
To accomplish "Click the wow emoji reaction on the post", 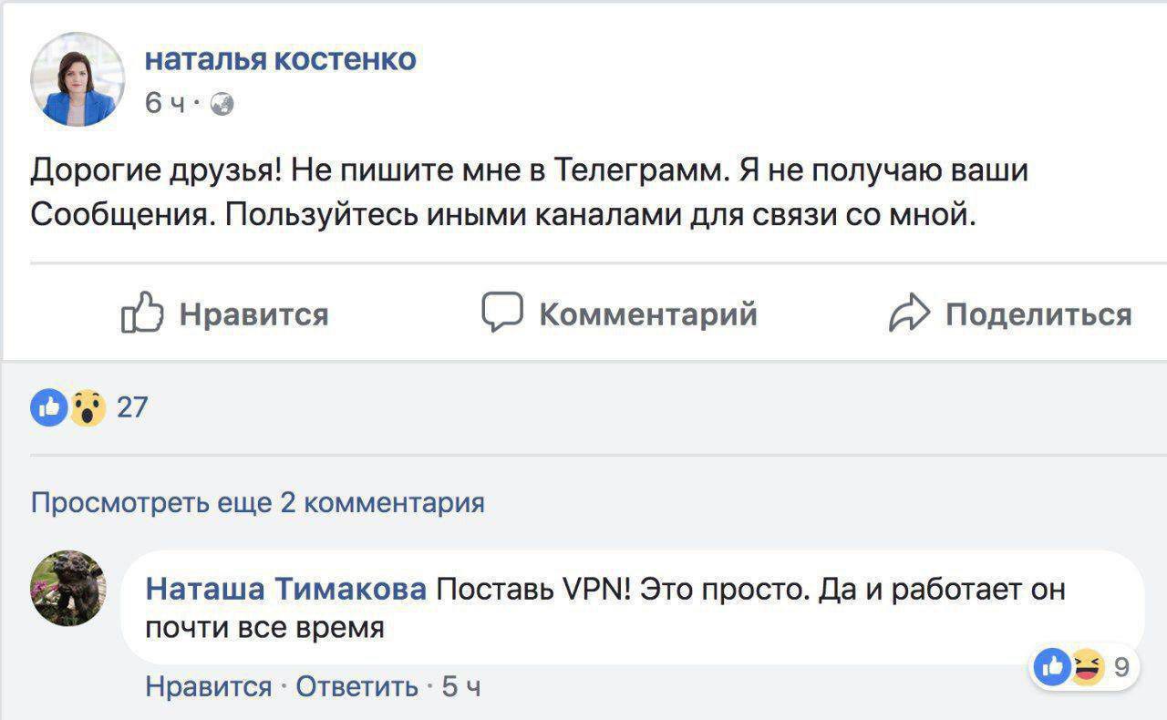I will 88,407.
